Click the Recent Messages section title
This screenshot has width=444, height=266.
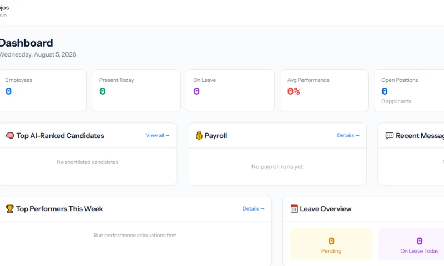point(420,136)
